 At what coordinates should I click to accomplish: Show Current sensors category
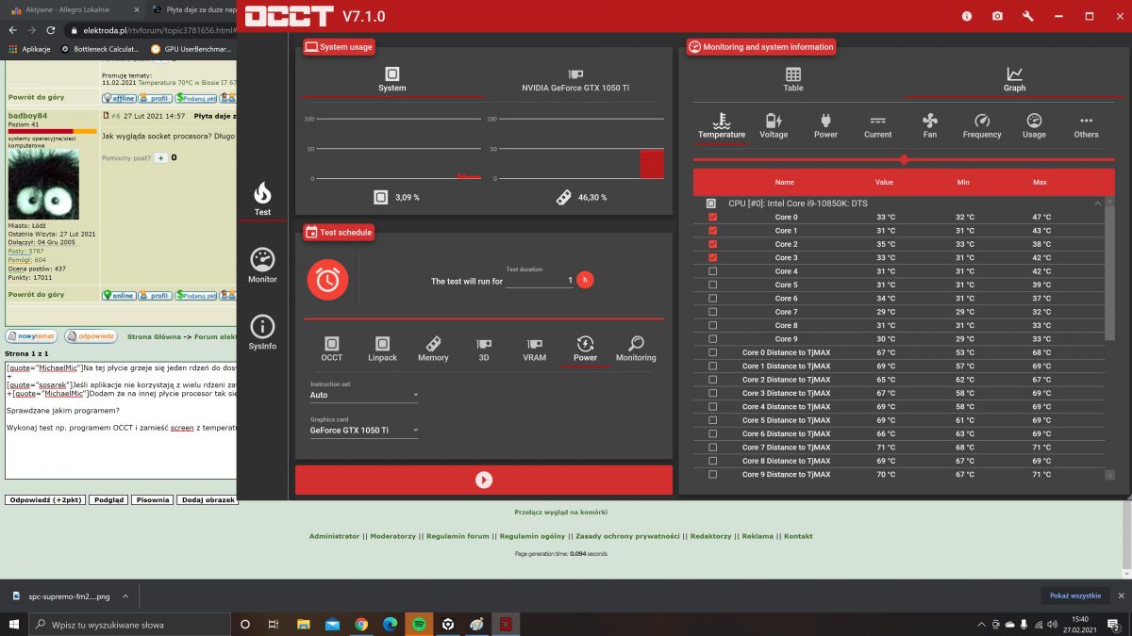coord(877,126)
